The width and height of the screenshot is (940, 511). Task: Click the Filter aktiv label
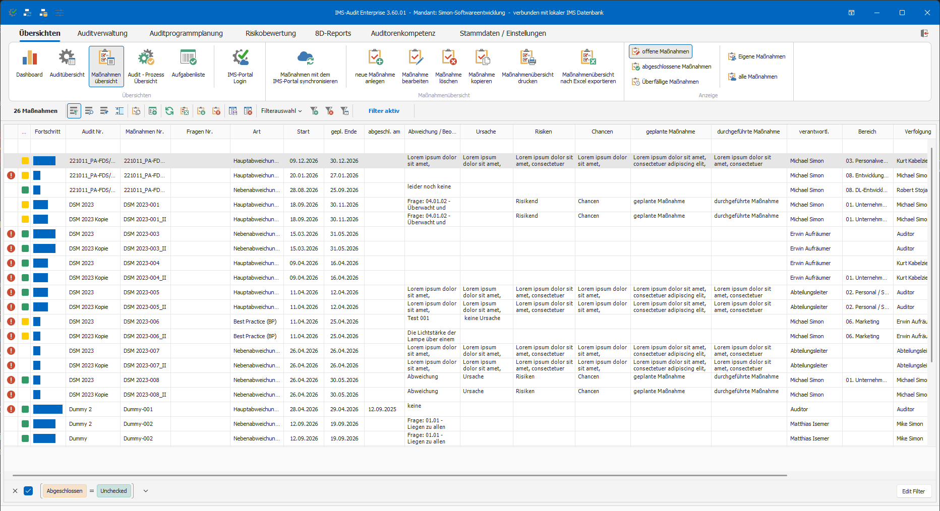[384, 111]
